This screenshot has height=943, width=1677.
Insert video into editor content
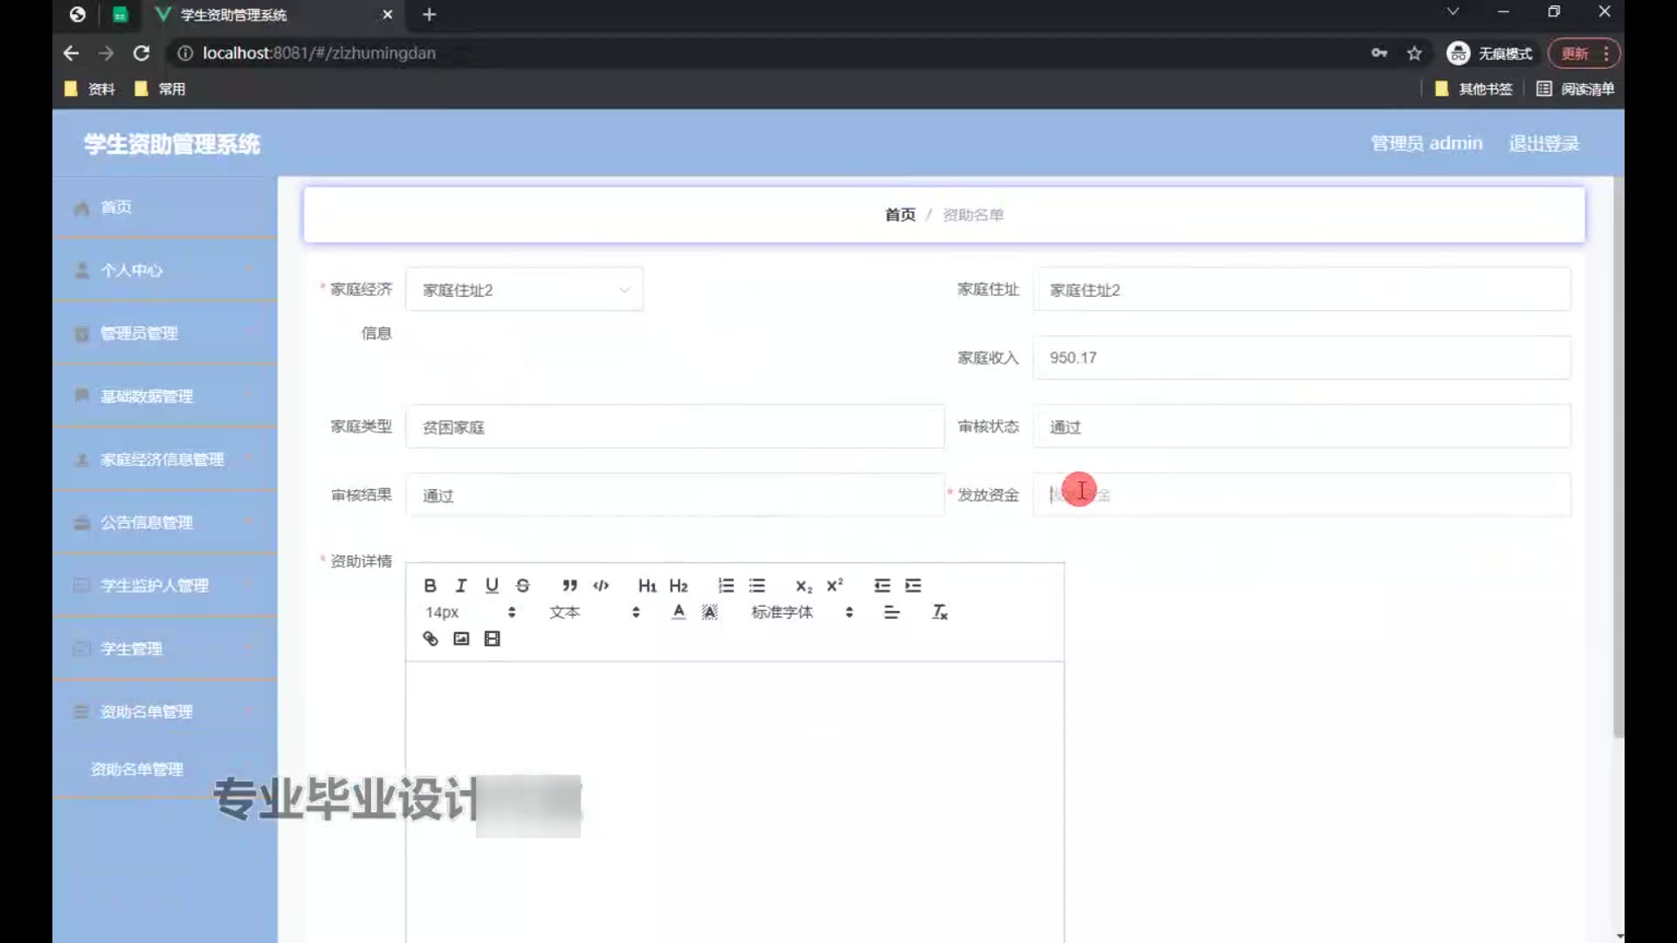(x=493, y=639)
